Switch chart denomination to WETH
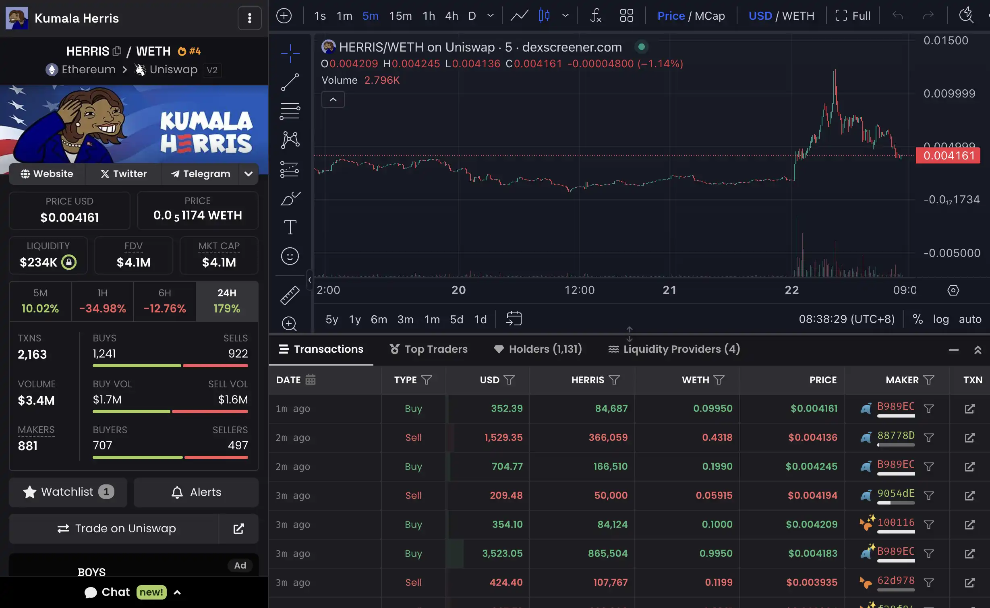The height and width of the screenshot is (608, 990). [x=798, y=16]
